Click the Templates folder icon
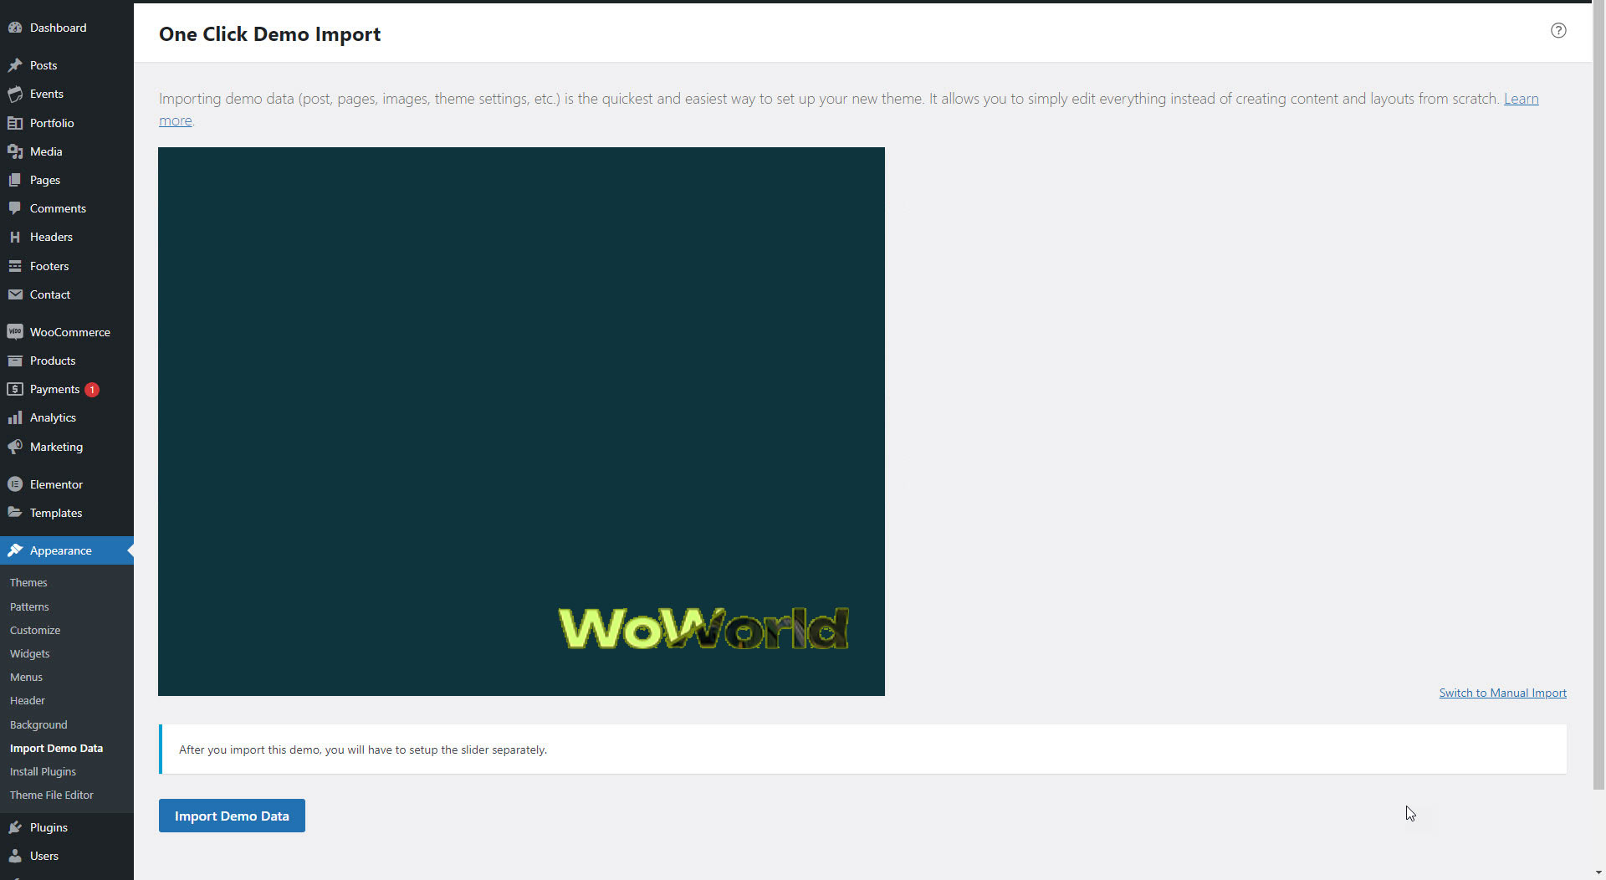The height and width of the screenshot is (880, 1606). [x=15, y=513]
